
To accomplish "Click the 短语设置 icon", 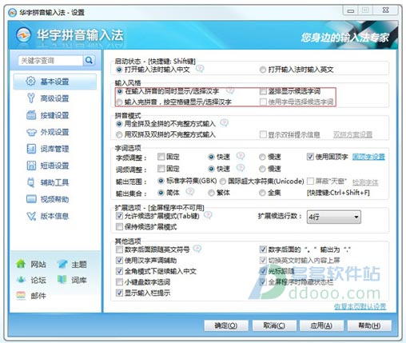I will pyautogui.click(x=31, y=166).
